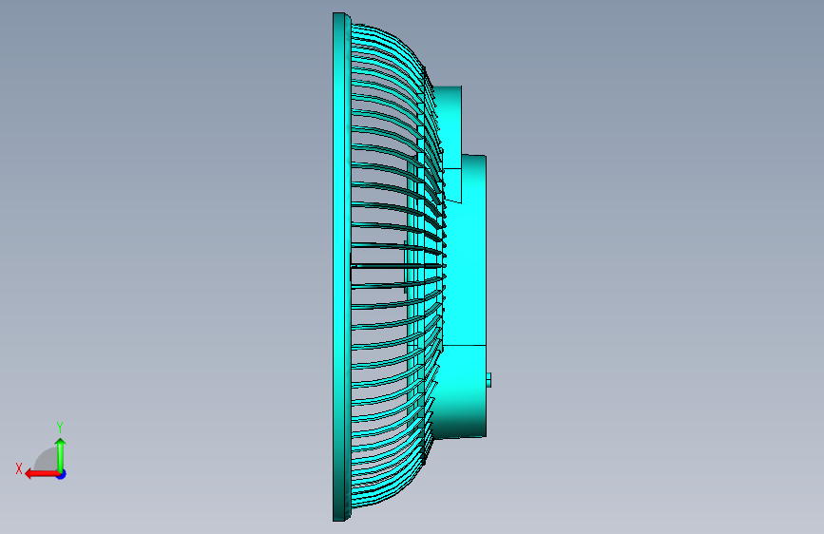This screenshot has height=534, width=824.
Task: Select the cyan fan guard model
Action: coord(412,267)
